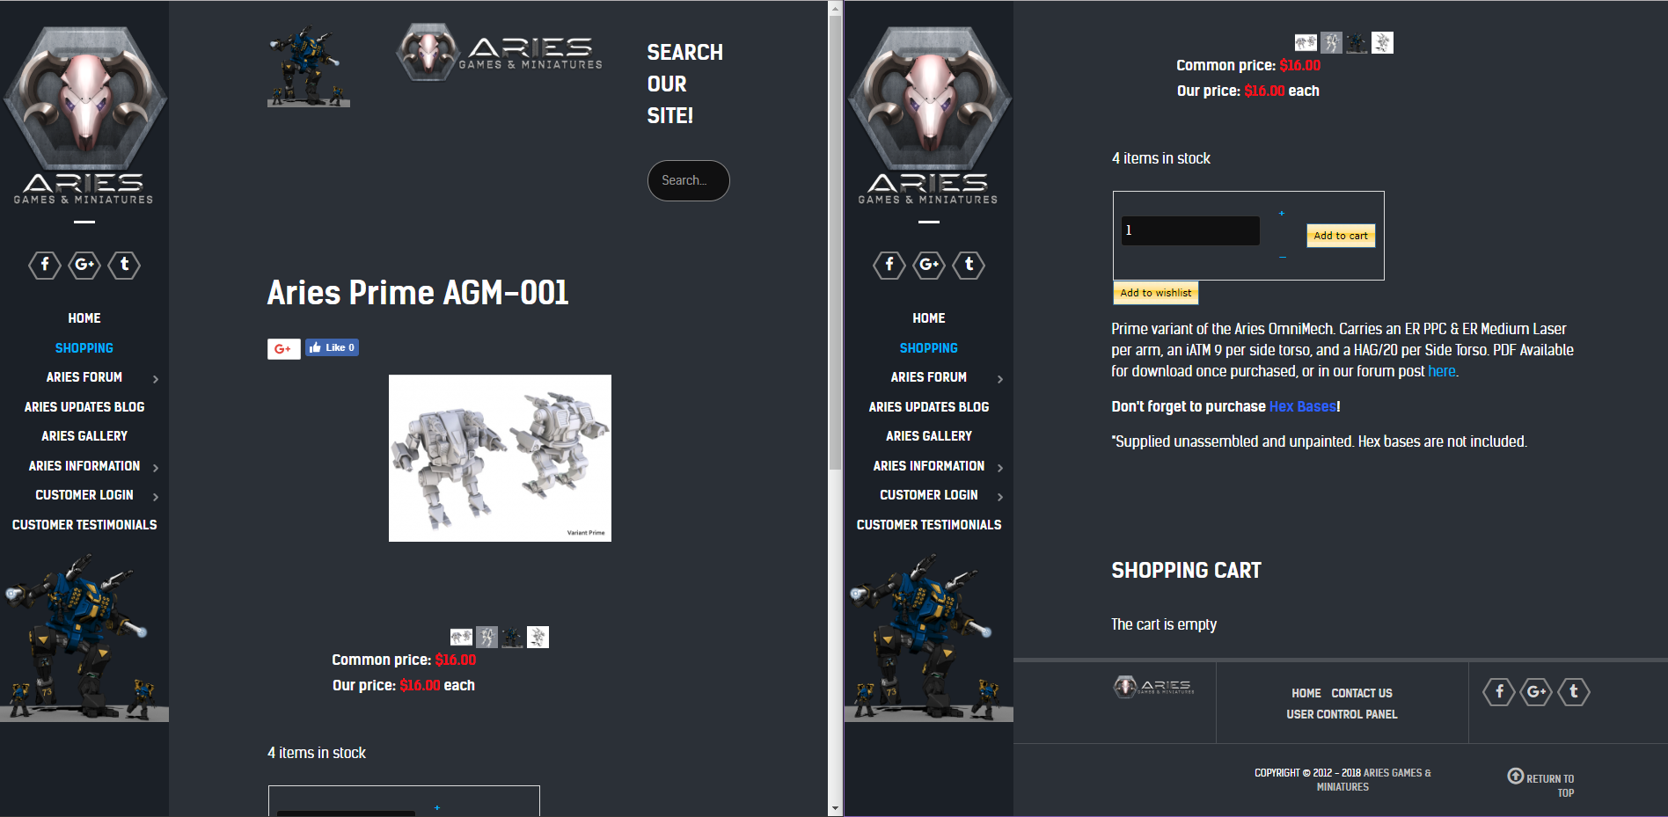Open Shopping in right pane sidebar
The image size is (1668, 817).
[x=929, y=348]
